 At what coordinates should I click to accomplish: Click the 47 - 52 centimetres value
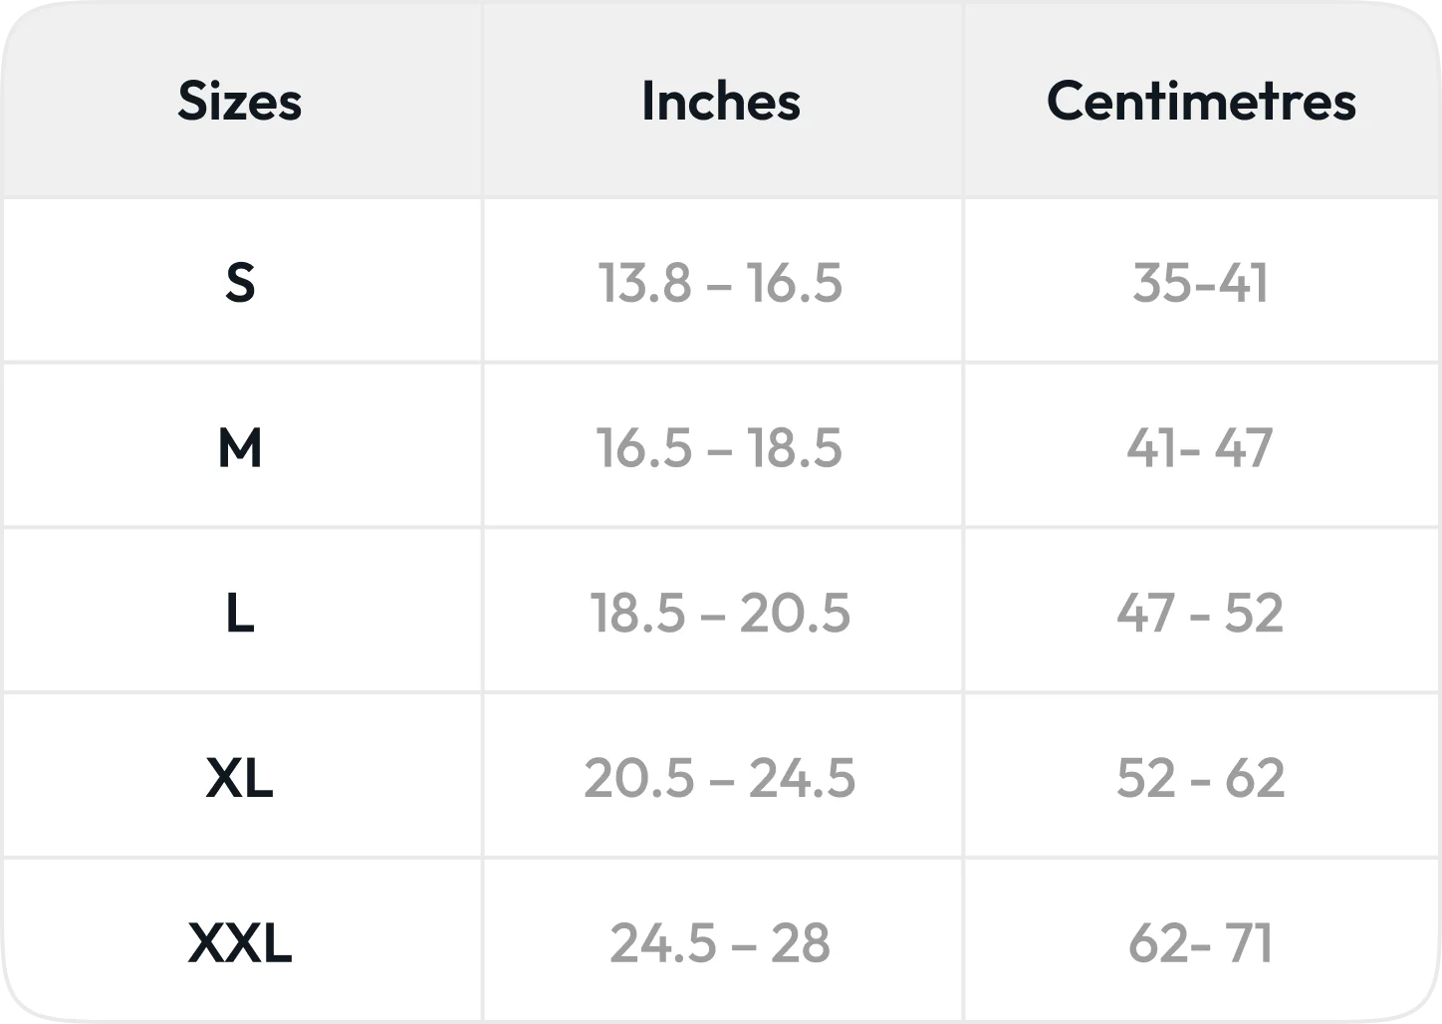pyautogui.click(x=1200, y=613)
